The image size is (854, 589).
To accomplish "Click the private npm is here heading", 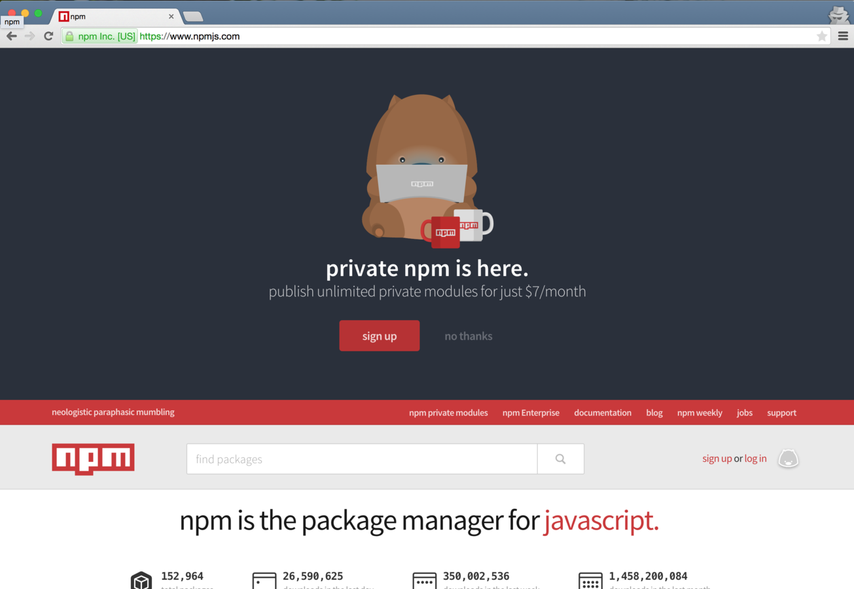I will (427, 268).
